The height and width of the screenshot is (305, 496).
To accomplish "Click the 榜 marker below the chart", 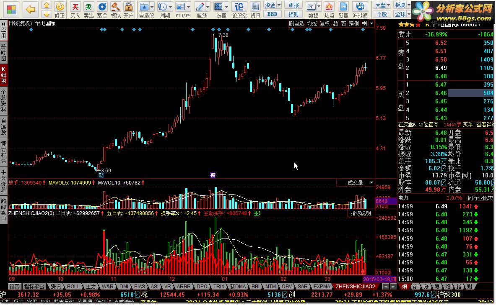I will click(213, 175).
